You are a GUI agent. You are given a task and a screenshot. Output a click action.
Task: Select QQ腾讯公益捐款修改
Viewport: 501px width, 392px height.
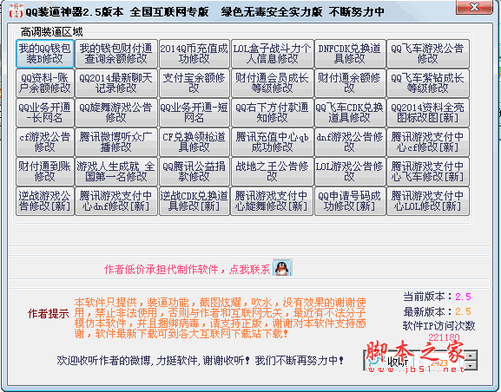coord(194,172)
